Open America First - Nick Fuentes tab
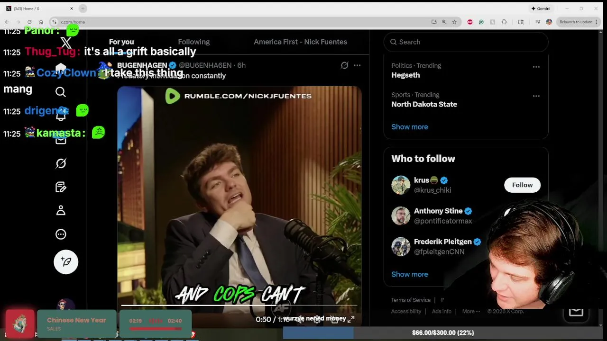Image resolution: width=607 pixels, height=341 pixels. coord(300,42)
